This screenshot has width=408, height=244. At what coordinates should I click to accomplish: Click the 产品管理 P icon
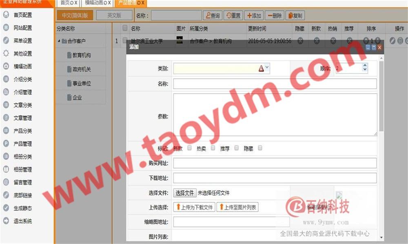tap(6, 144)
